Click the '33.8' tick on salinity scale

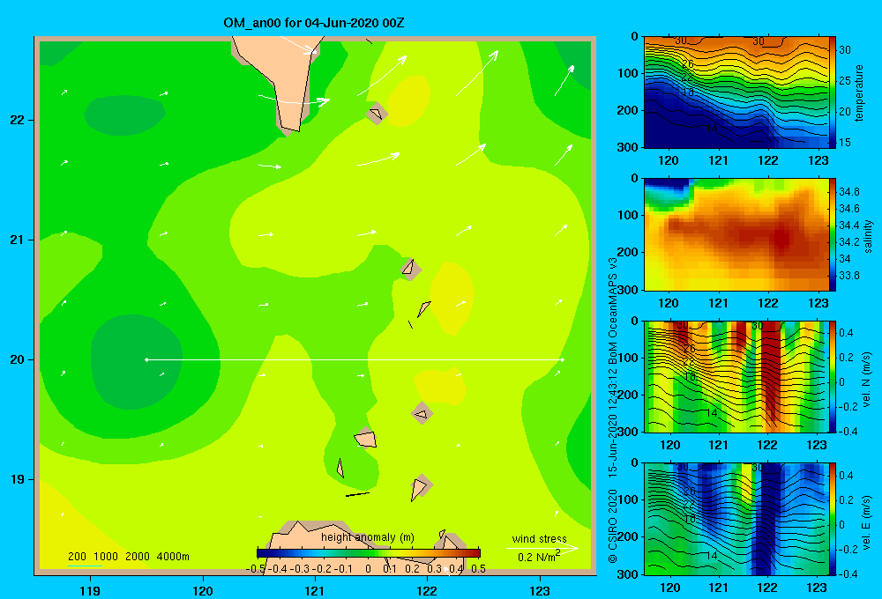point(848,276)
